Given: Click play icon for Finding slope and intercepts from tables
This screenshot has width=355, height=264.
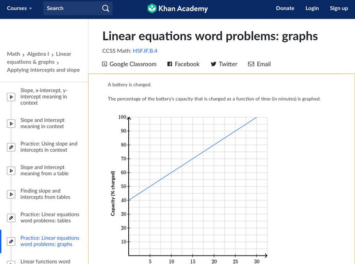Looking at the screenshot, I should coord(11,194).
